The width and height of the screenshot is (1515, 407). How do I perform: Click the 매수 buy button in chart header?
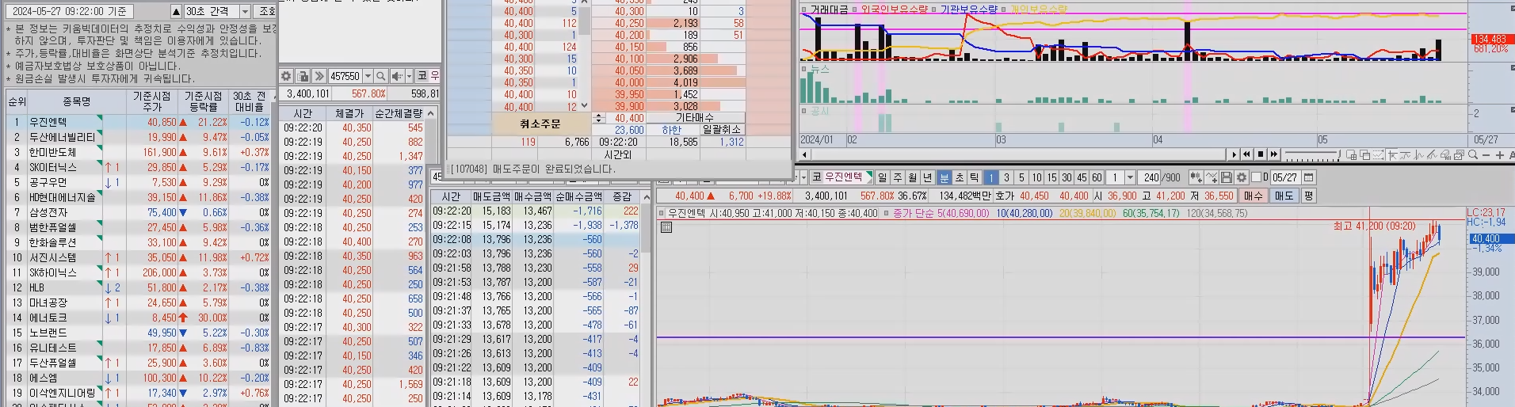click(1254, 196)
